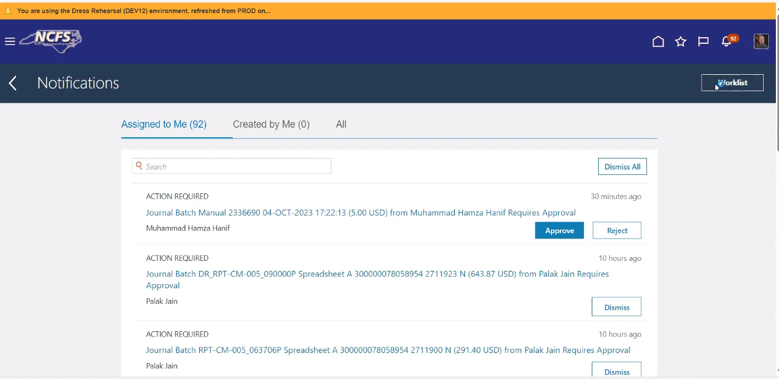This screenshot has height=379, width=779.
Task: Click the warning icon in environment banner
Action: tap(8, 11)
